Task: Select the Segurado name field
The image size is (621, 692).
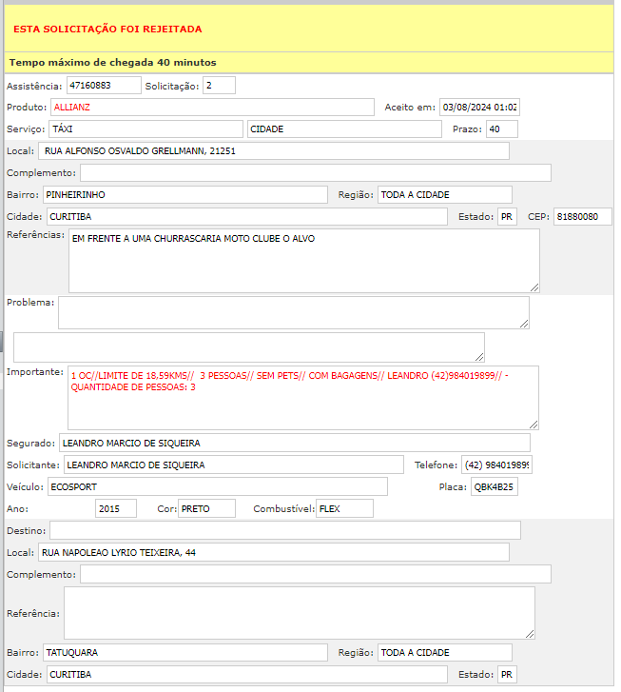Action: pyautogui.click(x=294, y=443)
